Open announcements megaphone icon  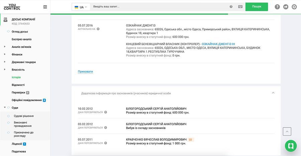tap(286, 7)
